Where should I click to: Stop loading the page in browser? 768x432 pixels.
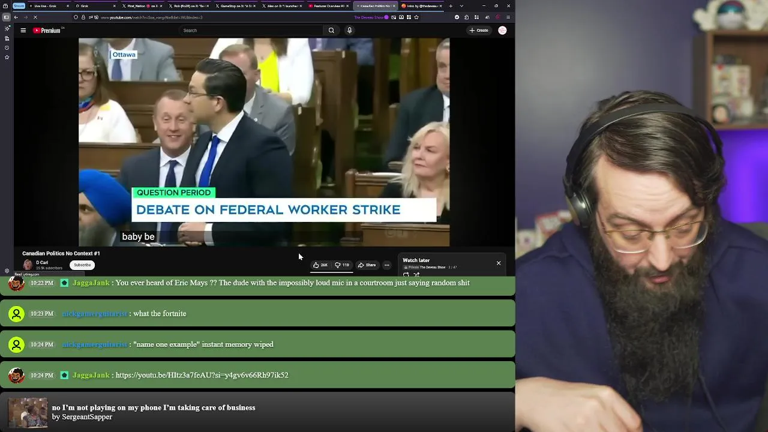coord(35,17)
